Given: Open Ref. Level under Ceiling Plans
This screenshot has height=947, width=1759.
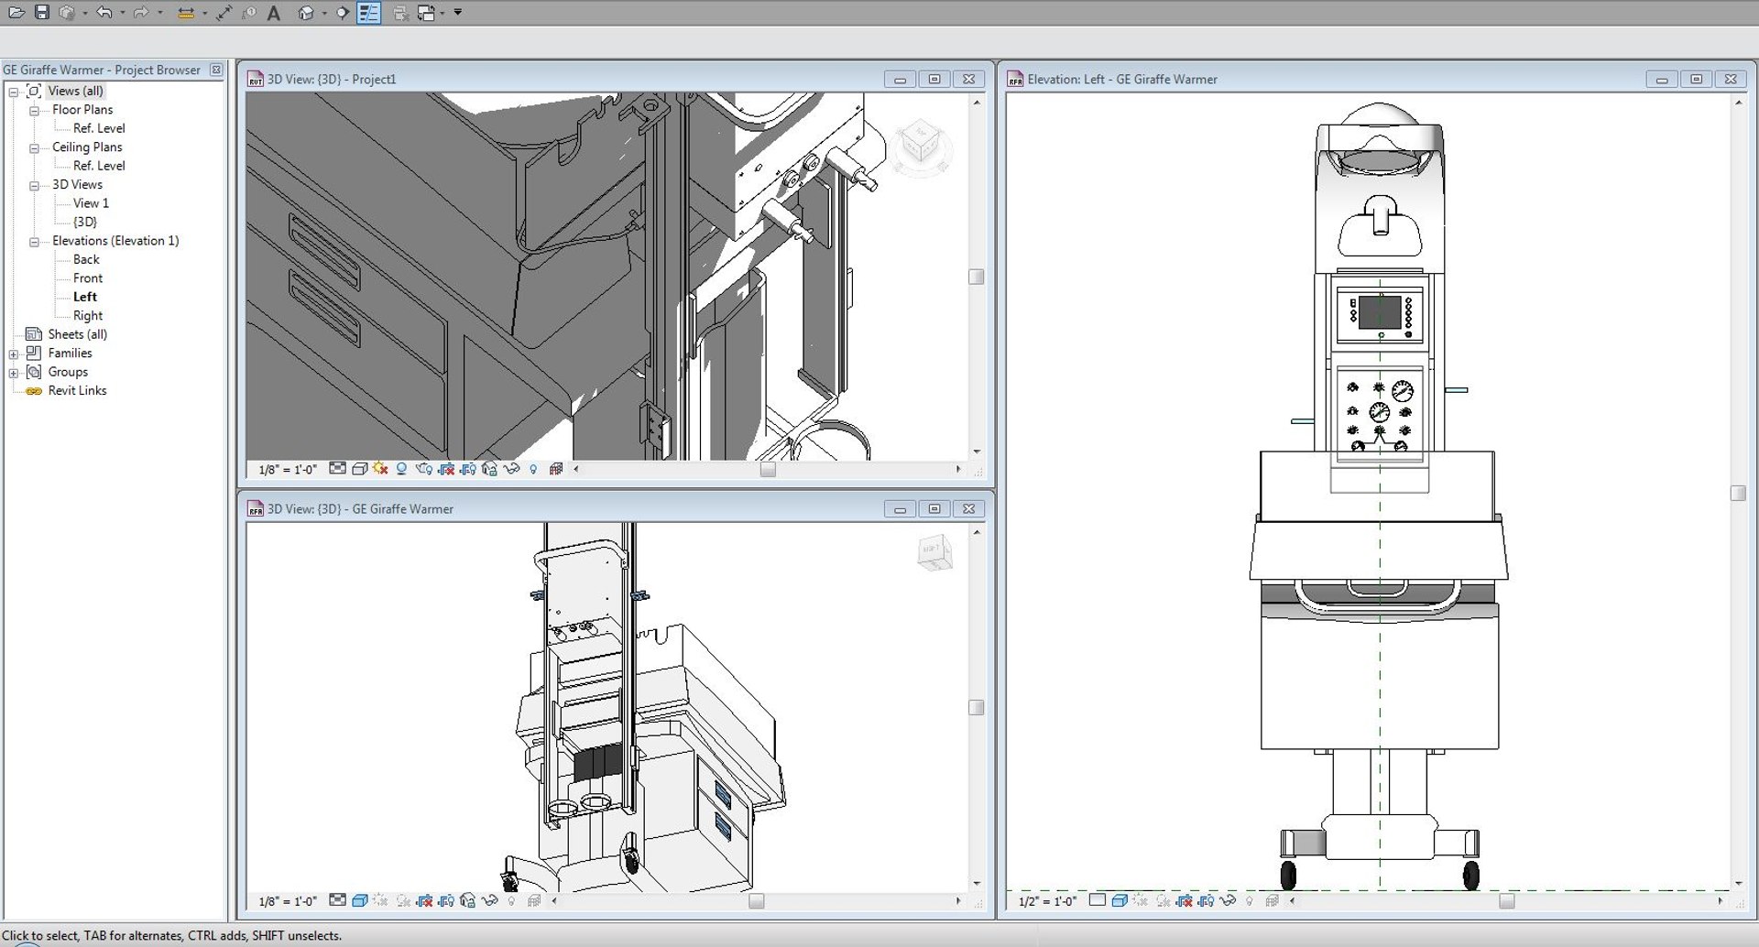Looking at the screenshot, I should click(99, 166).
